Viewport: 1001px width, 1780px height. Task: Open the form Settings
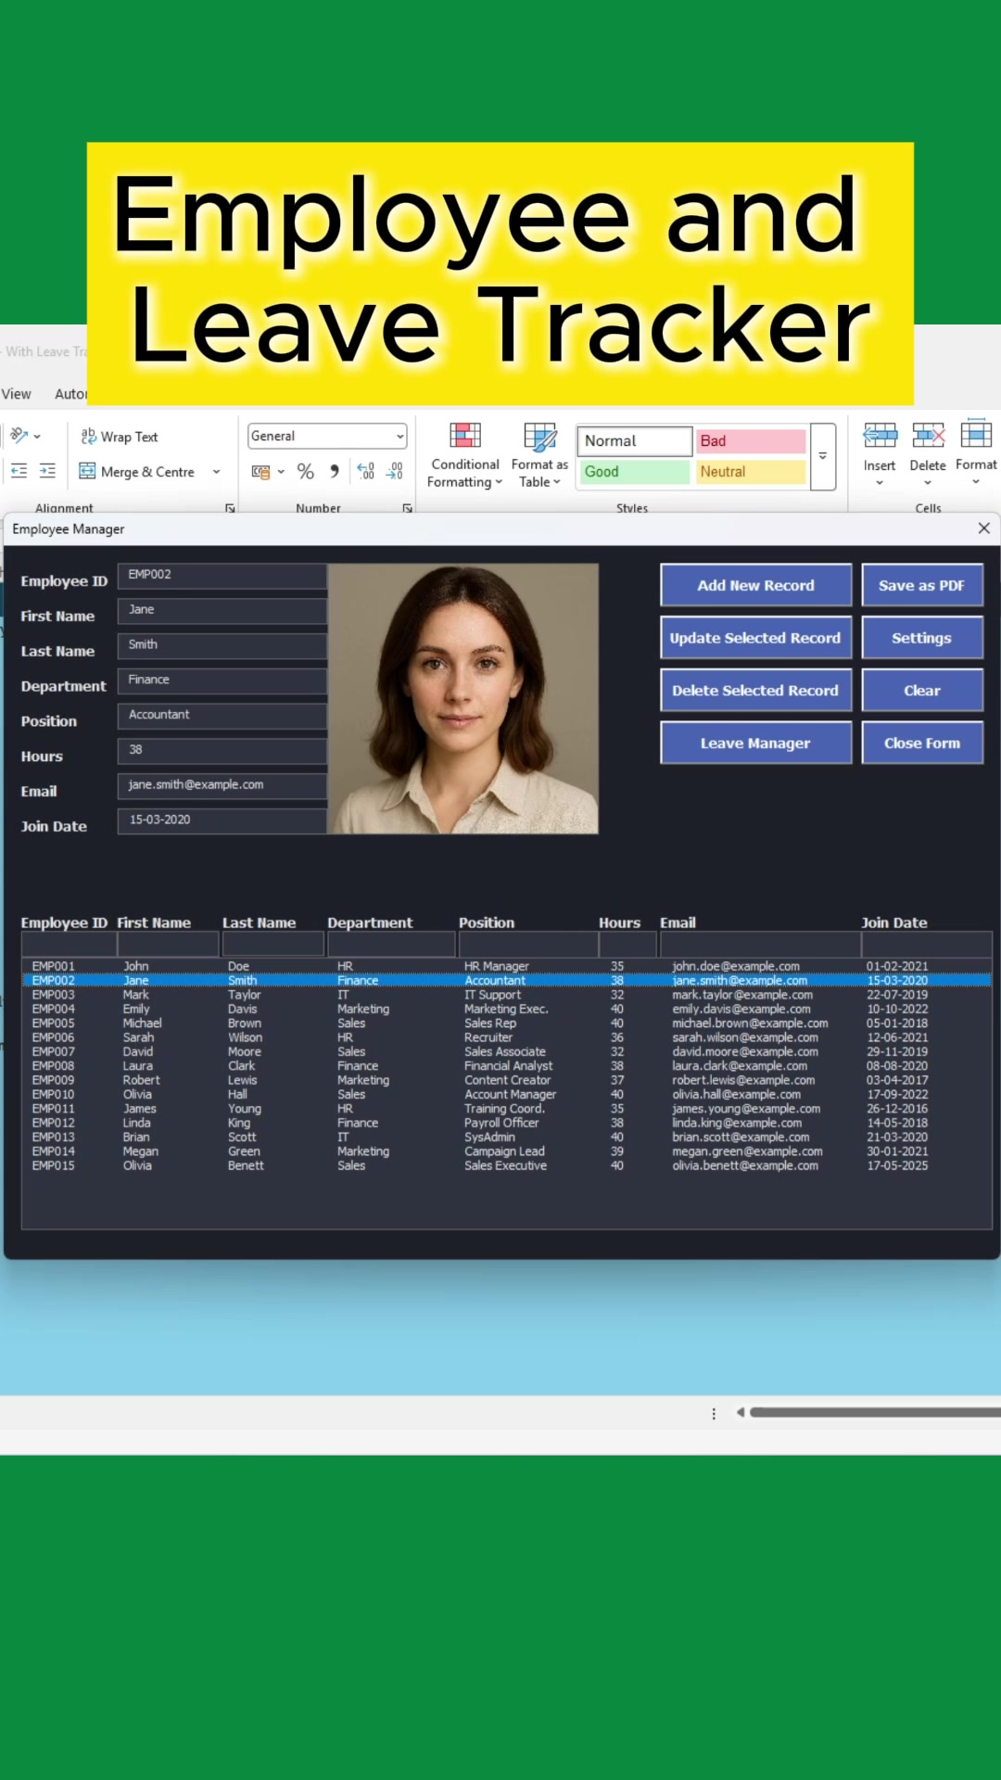coord(922,638)
